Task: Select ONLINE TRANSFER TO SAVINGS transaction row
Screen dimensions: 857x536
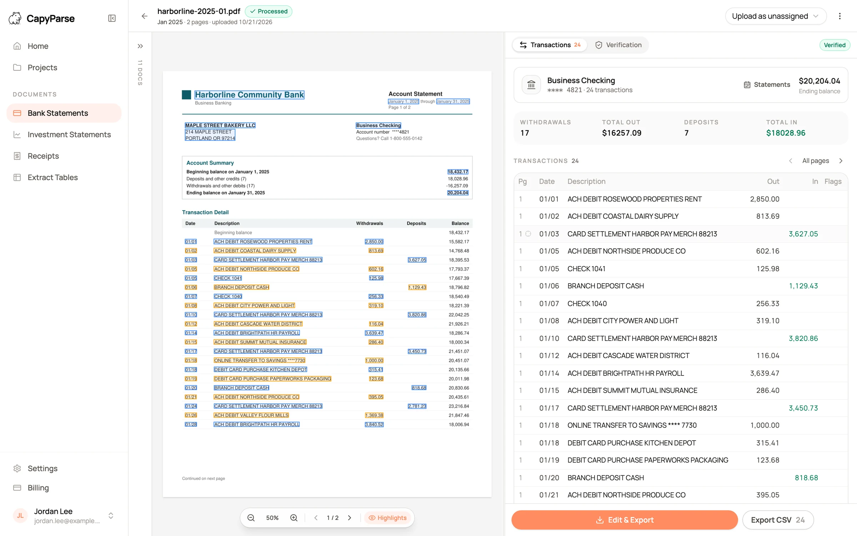Action: click(681, 425)
